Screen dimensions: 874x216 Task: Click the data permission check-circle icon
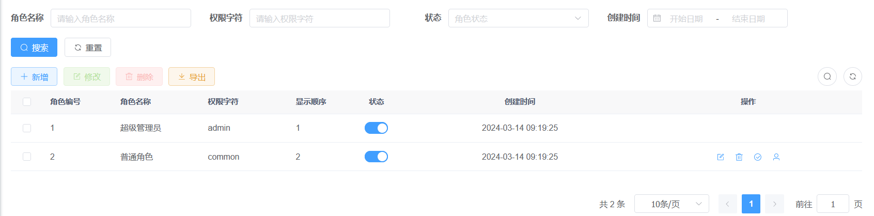tap(758, 157)
